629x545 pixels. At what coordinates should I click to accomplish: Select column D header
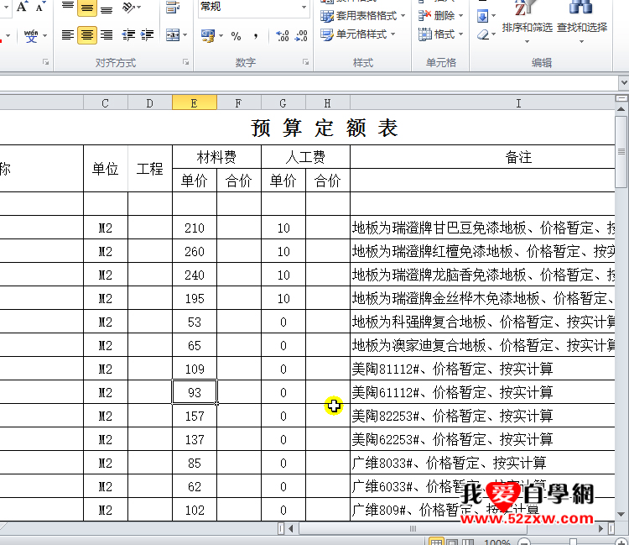150,103
